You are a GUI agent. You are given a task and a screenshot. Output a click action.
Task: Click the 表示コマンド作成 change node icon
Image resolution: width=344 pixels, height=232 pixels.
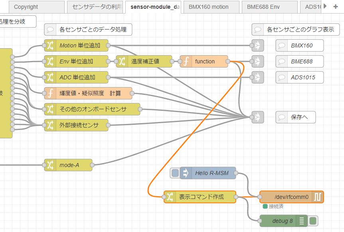point(170,197)
